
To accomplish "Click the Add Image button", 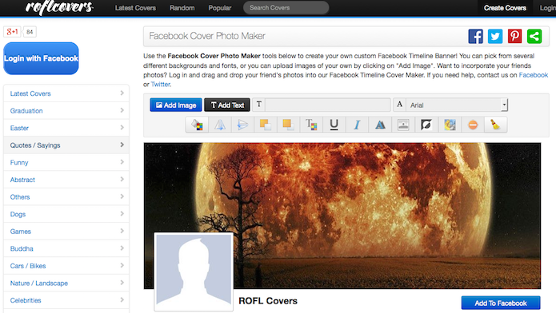I will point(176,105).
